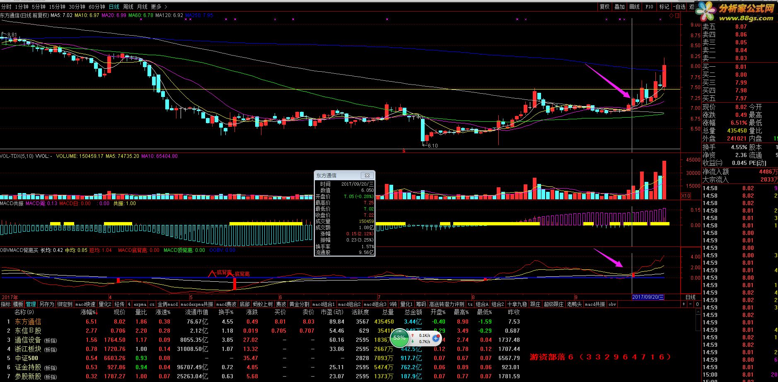This screenshot has height=382, width=778.
Task: Select the 黄金分割 indicator
Action: (x=299, y=304)
